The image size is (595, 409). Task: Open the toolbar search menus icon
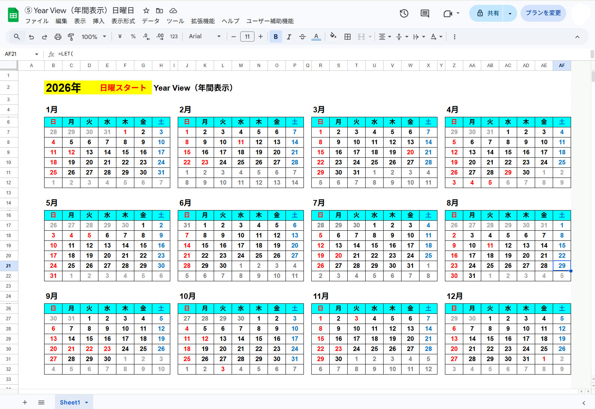tap(17, 37)
